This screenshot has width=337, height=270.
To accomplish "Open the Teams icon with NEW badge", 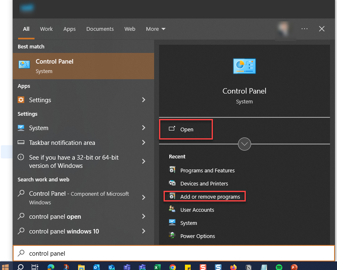I will point(142,267).
